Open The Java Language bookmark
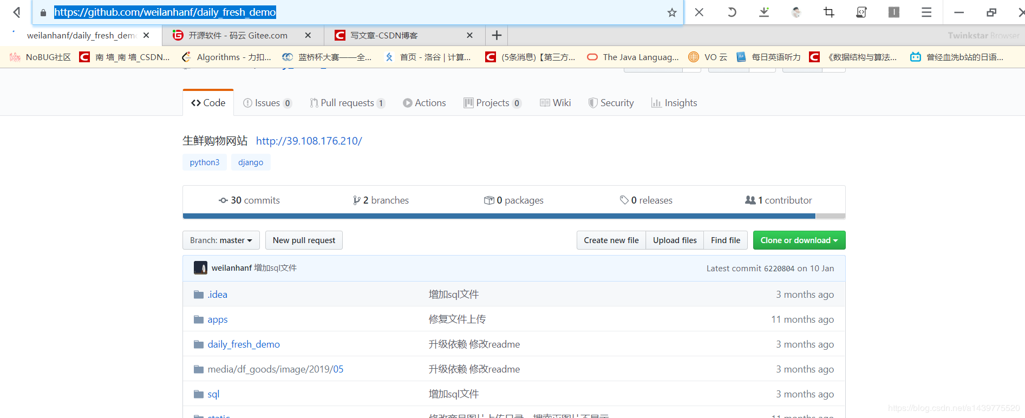This screenshot has height=418, width=1025. (633, 57)
